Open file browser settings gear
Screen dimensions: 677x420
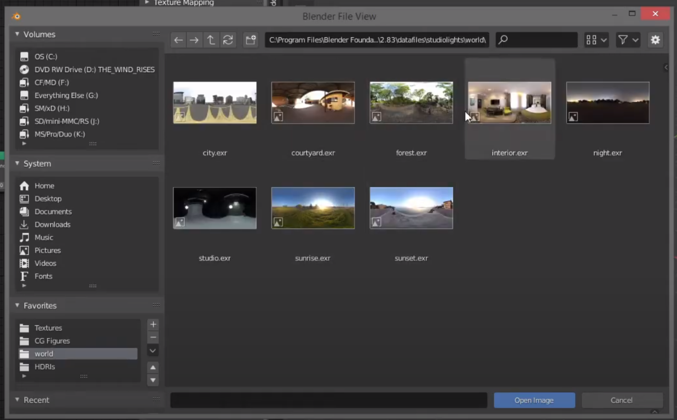[x=655, y=40]
